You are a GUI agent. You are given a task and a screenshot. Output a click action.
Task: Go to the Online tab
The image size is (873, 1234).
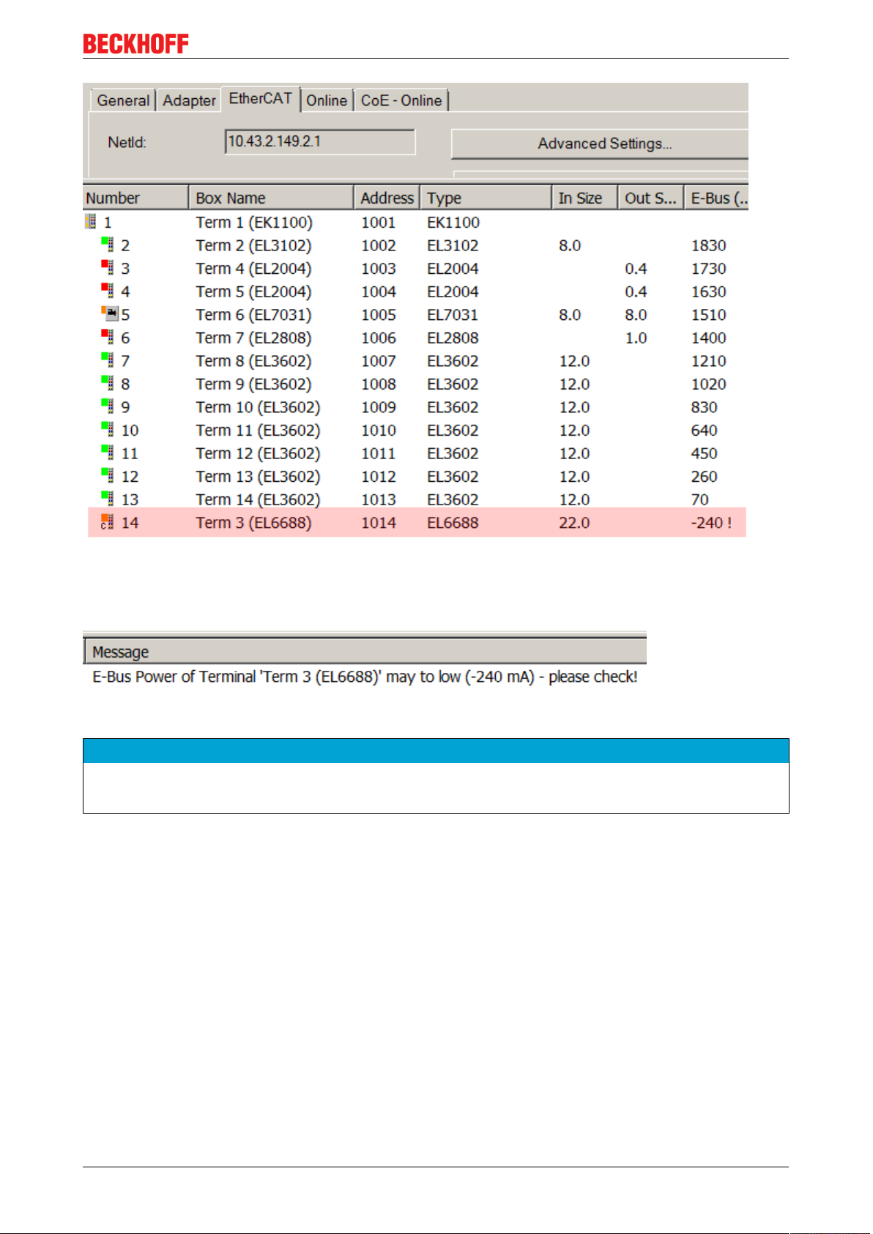[327, 100]
